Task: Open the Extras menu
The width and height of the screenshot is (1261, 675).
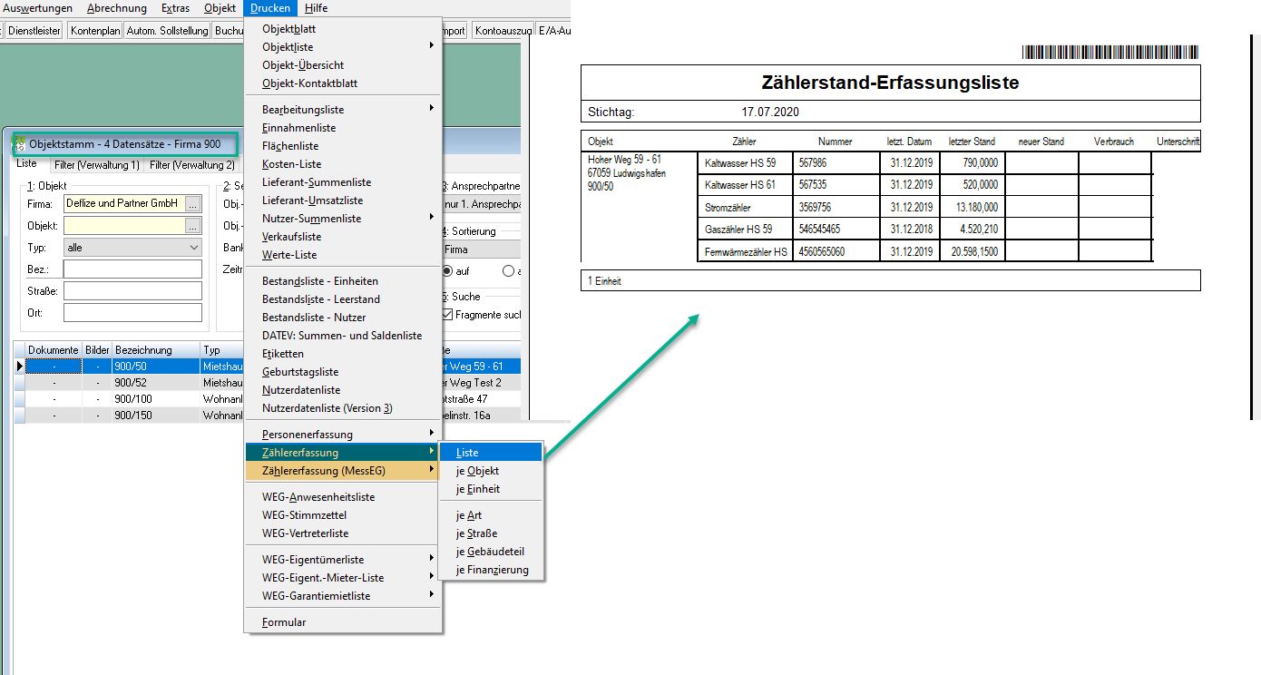Action: (175, 8)
